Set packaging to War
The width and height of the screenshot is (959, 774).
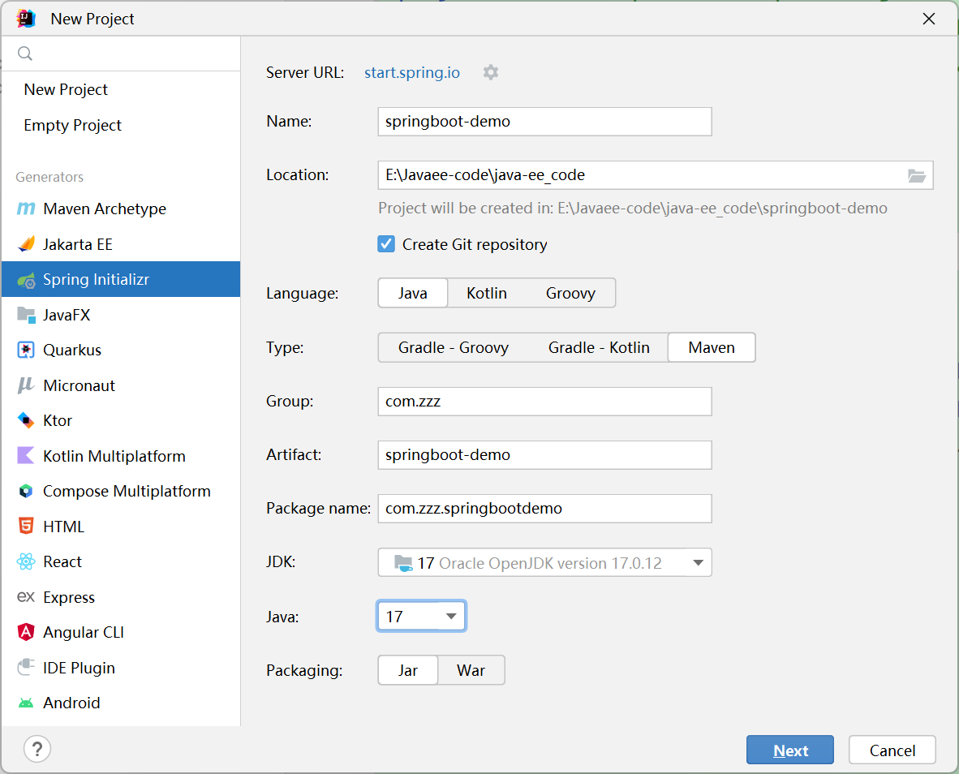pos(471,670)
